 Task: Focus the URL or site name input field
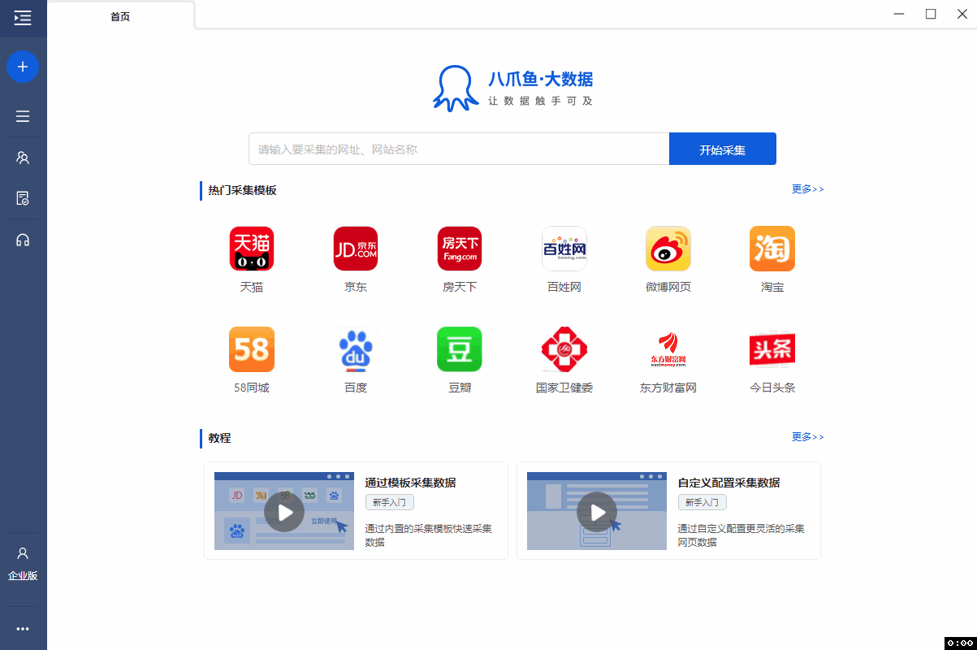click(x=459, y=149)
